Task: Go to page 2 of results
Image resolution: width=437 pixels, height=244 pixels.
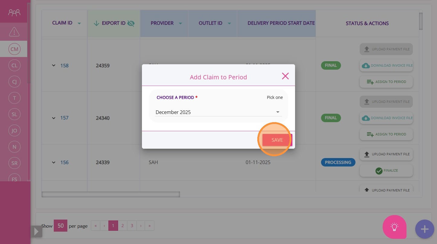Action: coord(123,226)
